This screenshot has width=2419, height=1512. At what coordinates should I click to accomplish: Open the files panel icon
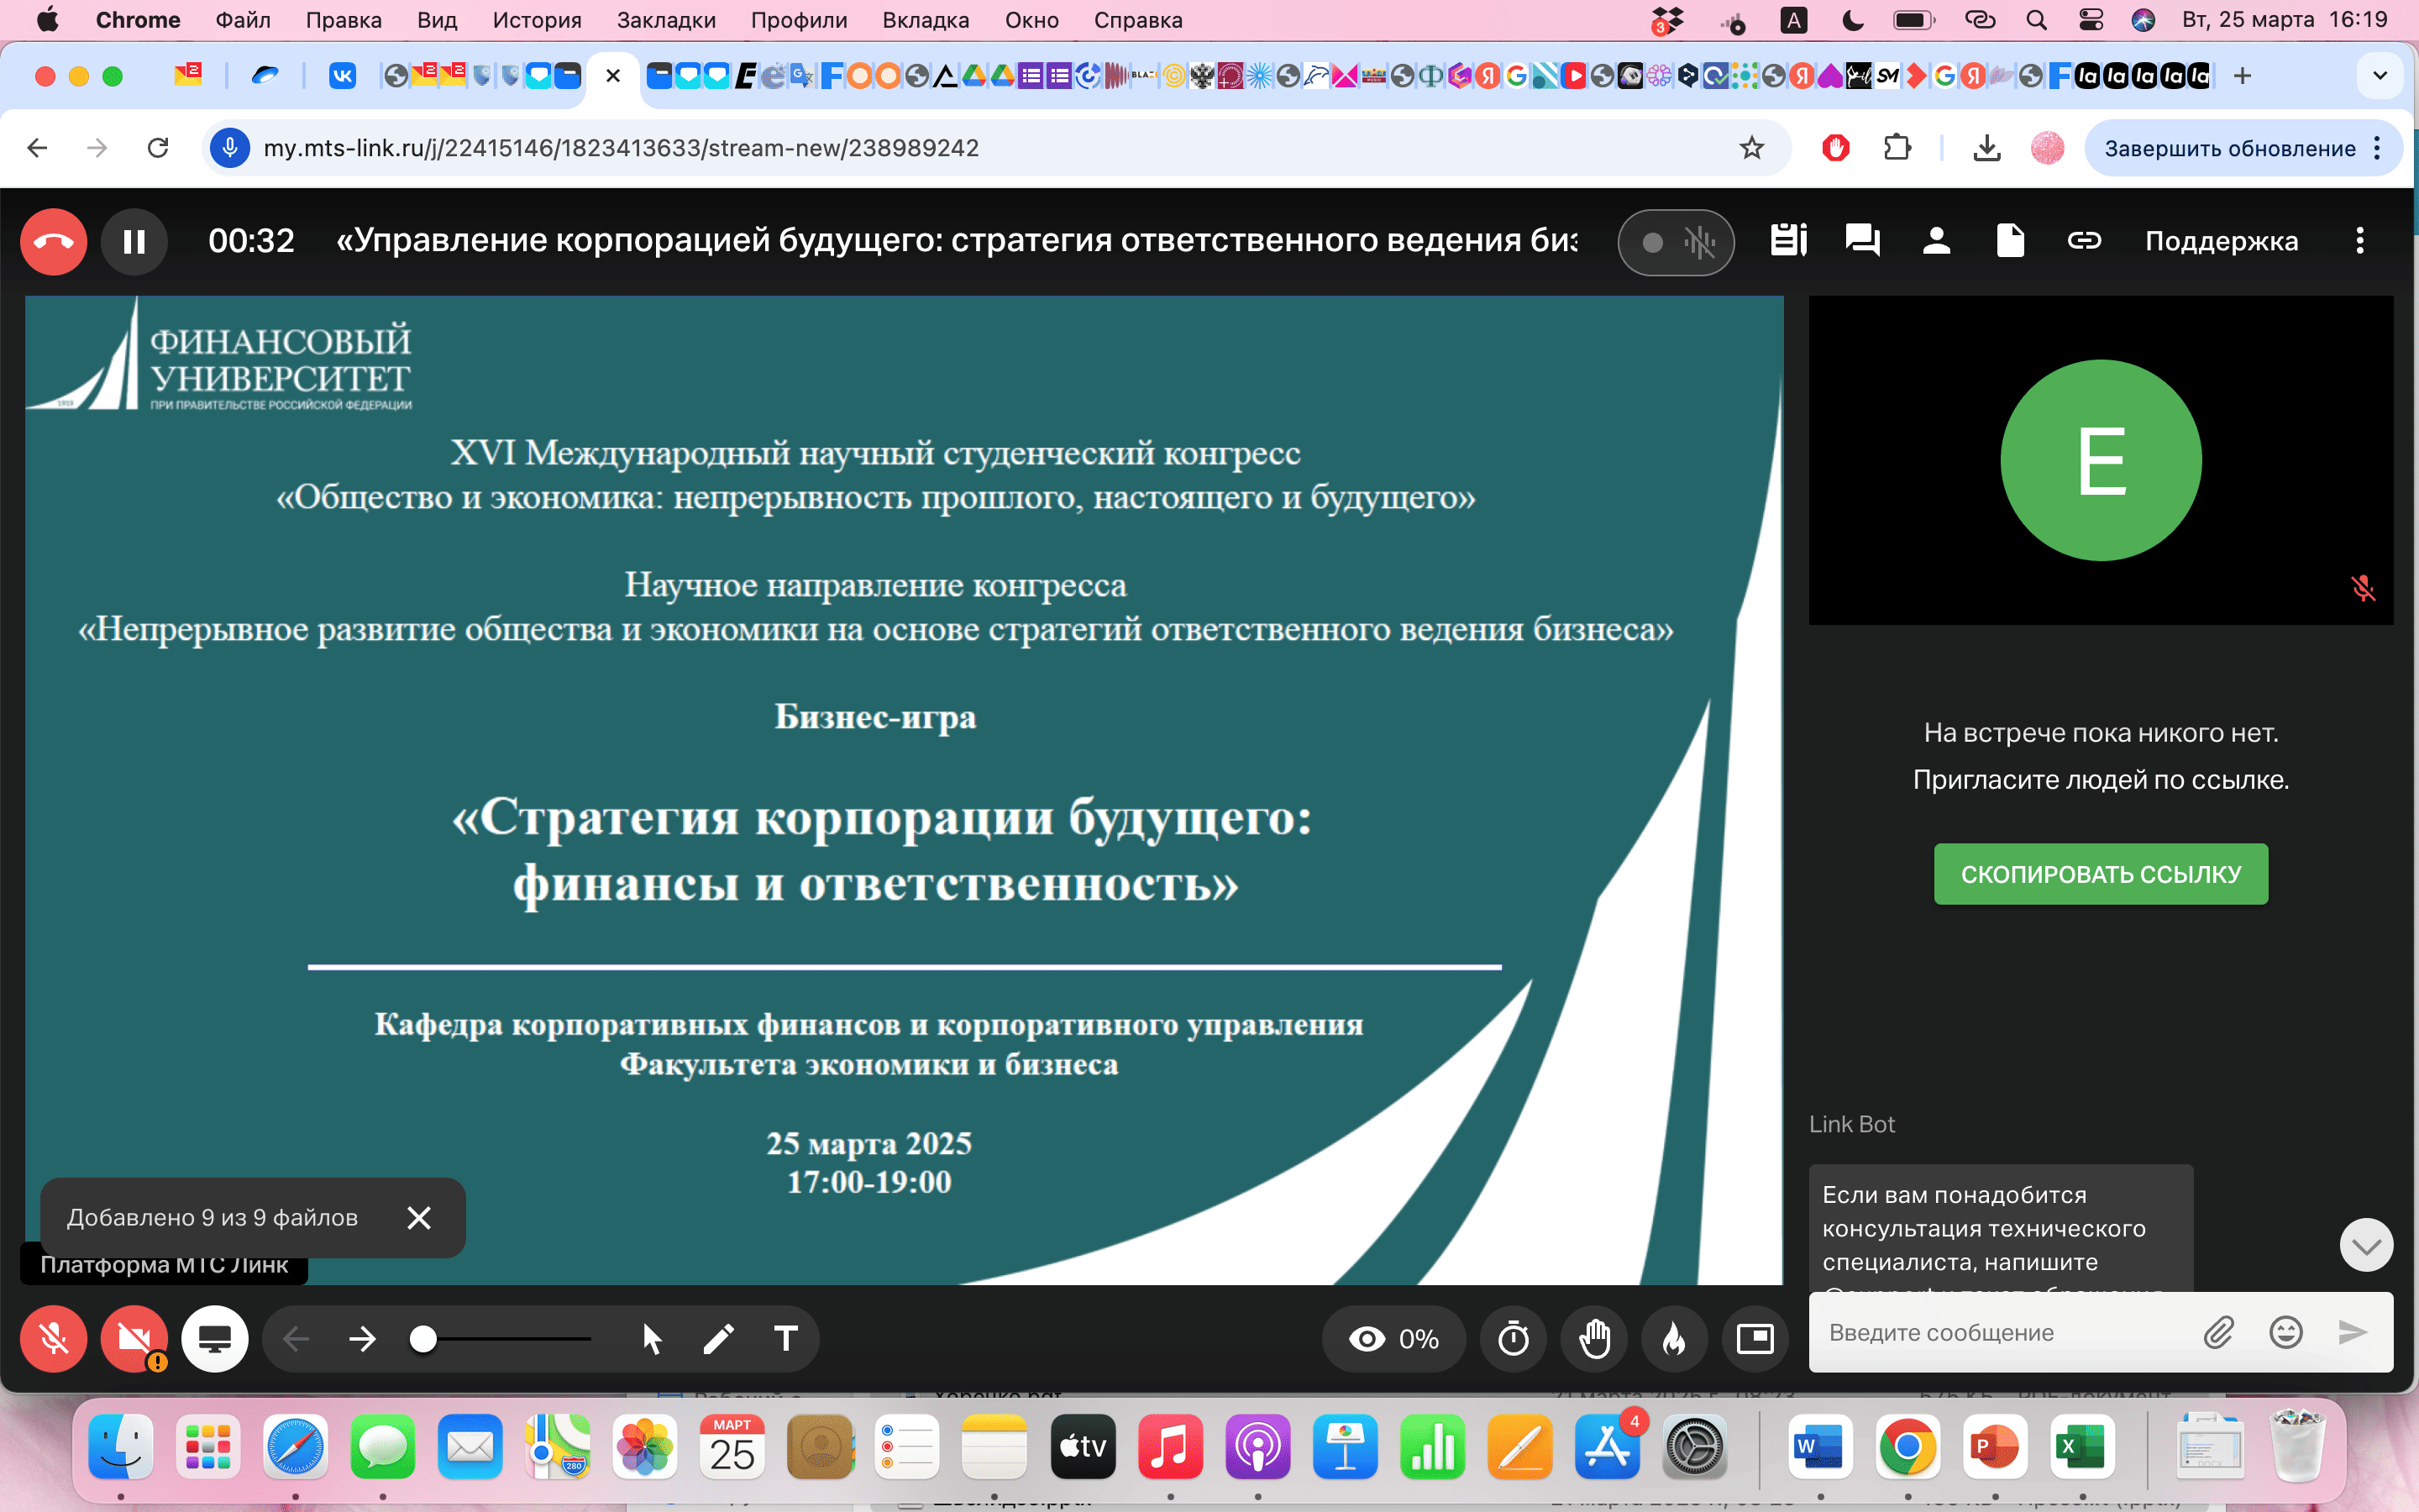pyautogui.click(x=2009, y=241)
